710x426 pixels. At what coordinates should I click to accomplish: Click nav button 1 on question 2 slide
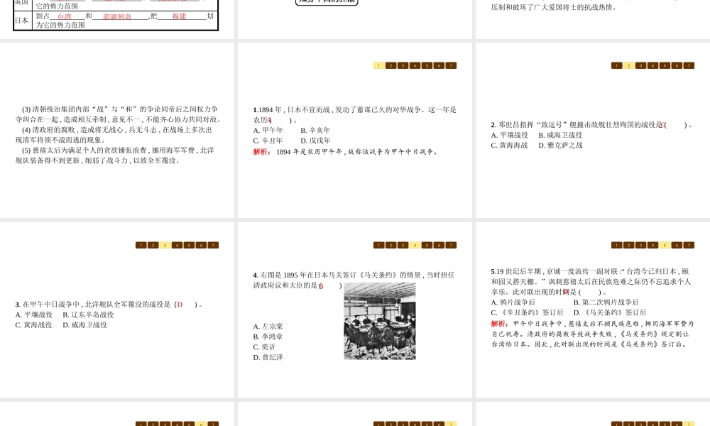(617, 65)
